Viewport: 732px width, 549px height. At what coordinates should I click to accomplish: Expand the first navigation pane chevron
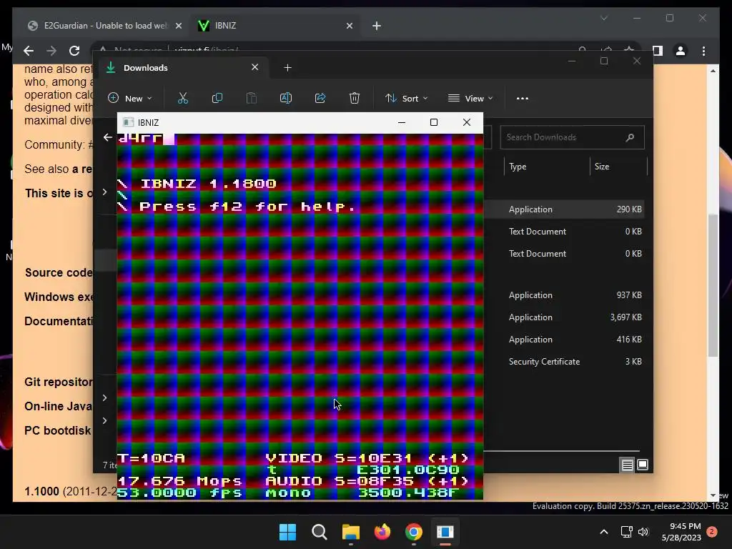pyautogui.click(x=104, y=192)
